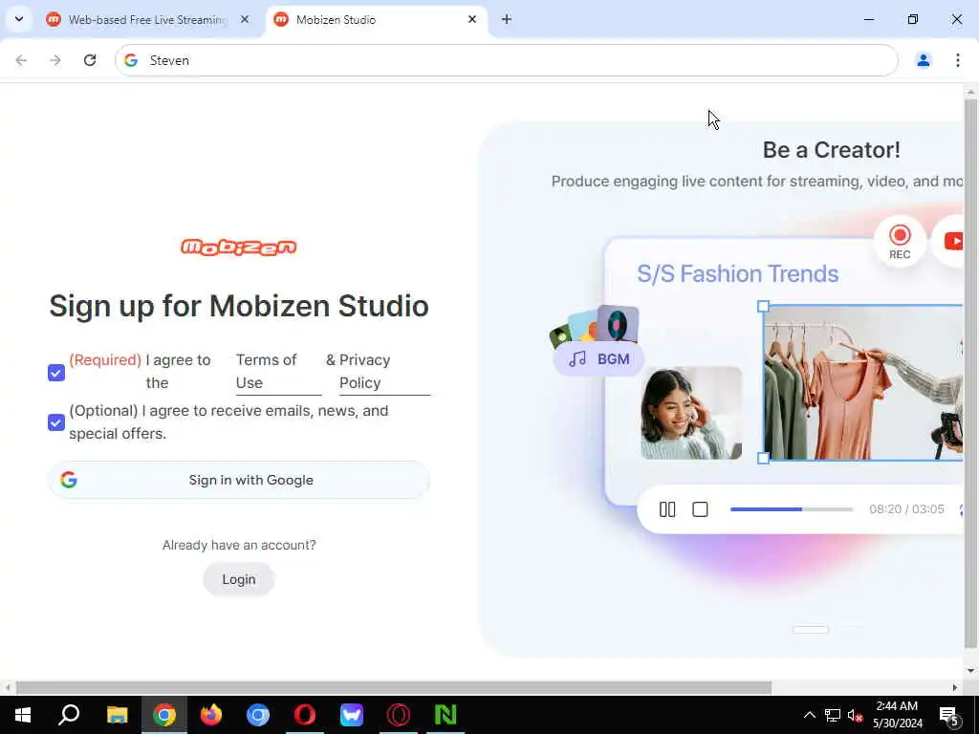Focus the address bar containing Steven
This screenshot has height=734, width=979.
(x=506, y=60)
